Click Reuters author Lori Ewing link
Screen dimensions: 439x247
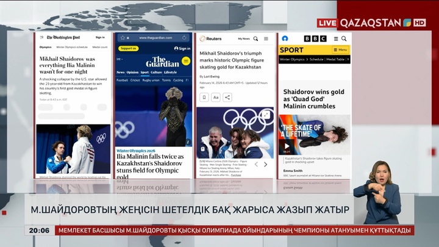pos(212,76)
